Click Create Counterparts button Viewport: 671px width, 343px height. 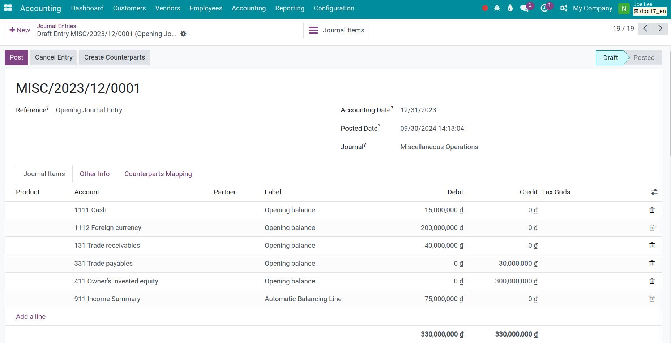pos(114,57)
